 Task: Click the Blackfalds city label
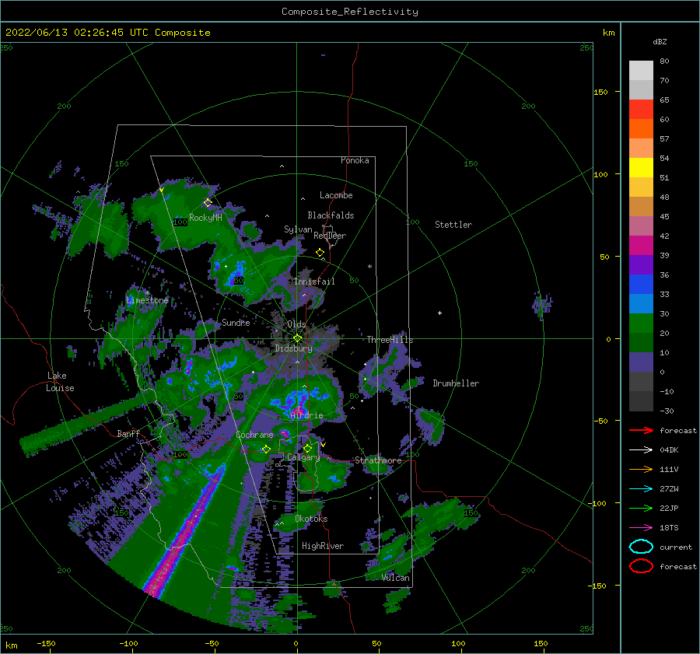[x=331, y=215]
